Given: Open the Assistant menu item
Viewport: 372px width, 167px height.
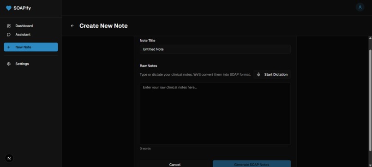Looking at the screenshot, I should (31, 35).
